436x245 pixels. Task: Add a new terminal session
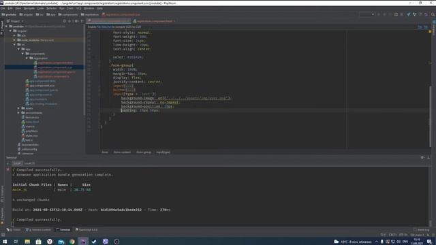click(x=7, y=163)
